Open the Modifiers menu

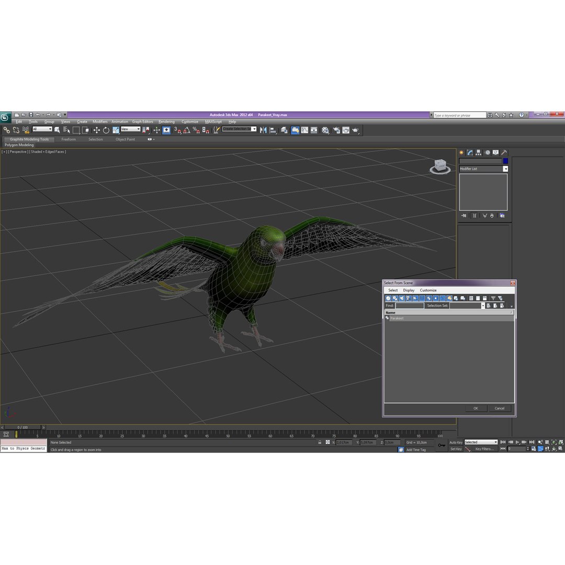[x=100, y=122]
